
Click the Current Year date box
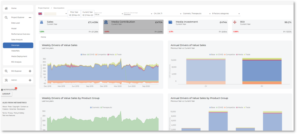[88, 14]
